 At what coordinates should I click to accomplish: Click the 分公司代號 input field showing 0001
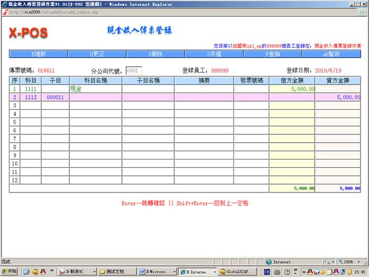coord(133,71)
